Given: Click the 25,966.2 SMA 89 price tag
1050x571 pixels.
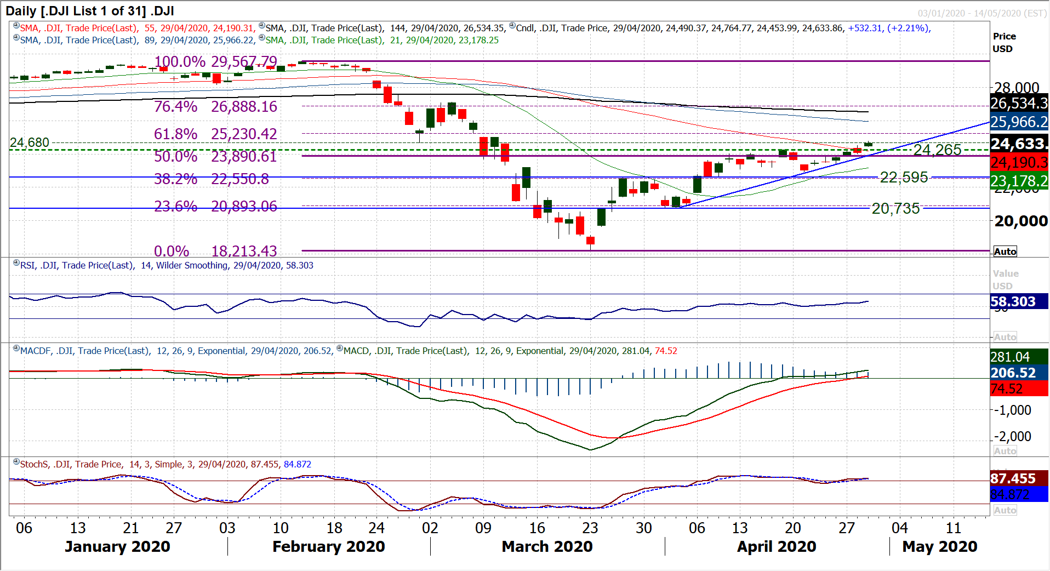Looking at the screenshot, I should click(1019, 122).
